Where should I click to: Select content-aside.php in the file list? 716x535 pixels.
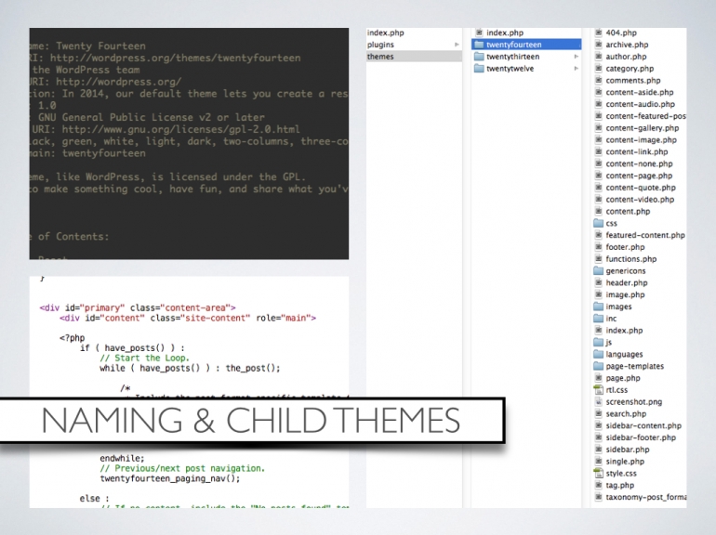[640, 92]
